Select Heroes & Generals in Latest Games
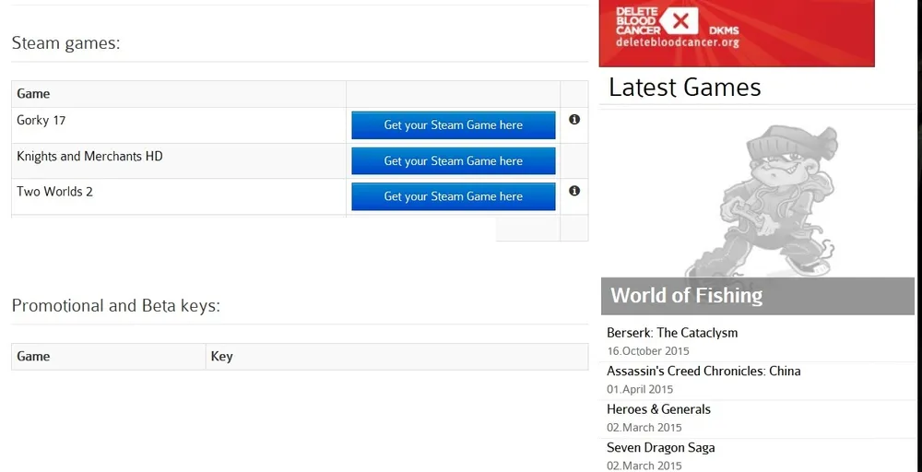The height and width of the screenshot is (472, 922). [658, 409]
